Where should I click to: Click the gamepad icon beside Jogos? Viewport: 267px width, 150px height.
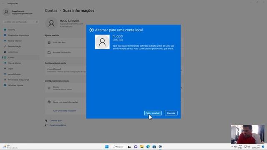pyautogui.click(x=5, y=68)
